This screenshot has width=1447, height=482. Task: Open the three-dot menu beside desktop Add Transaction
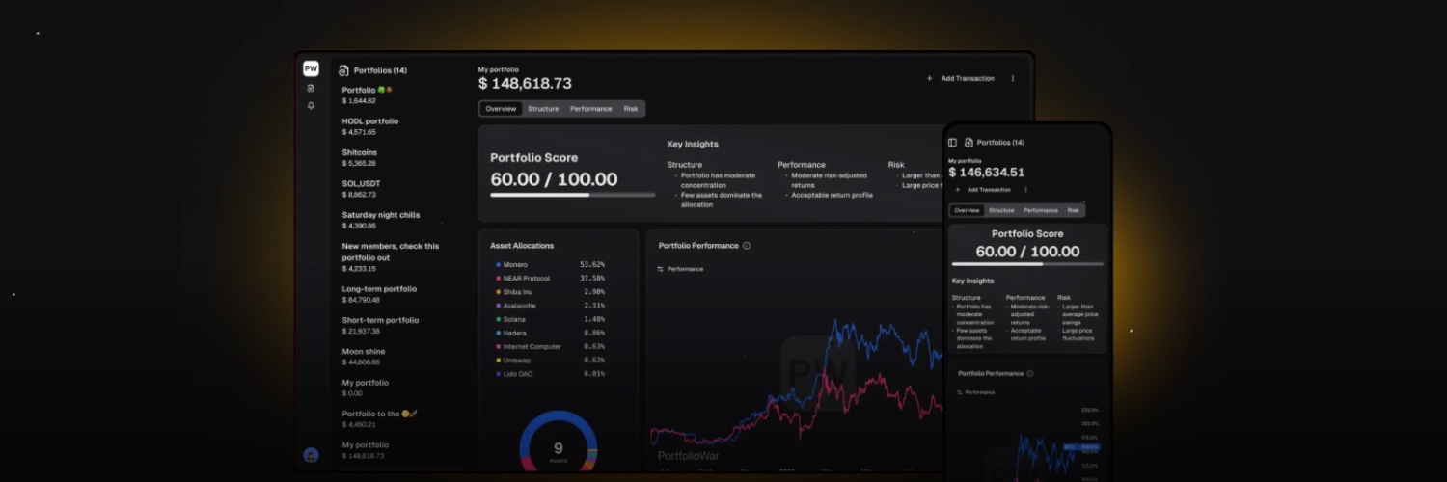click(1013, 78)
